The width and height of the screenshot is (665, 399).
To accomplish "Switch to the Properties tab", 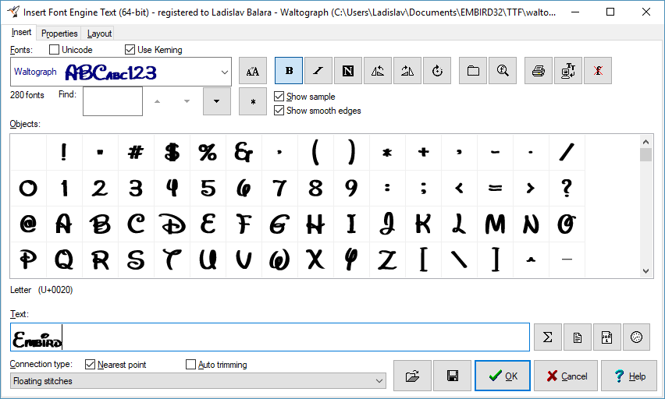I will pos(59,34).
